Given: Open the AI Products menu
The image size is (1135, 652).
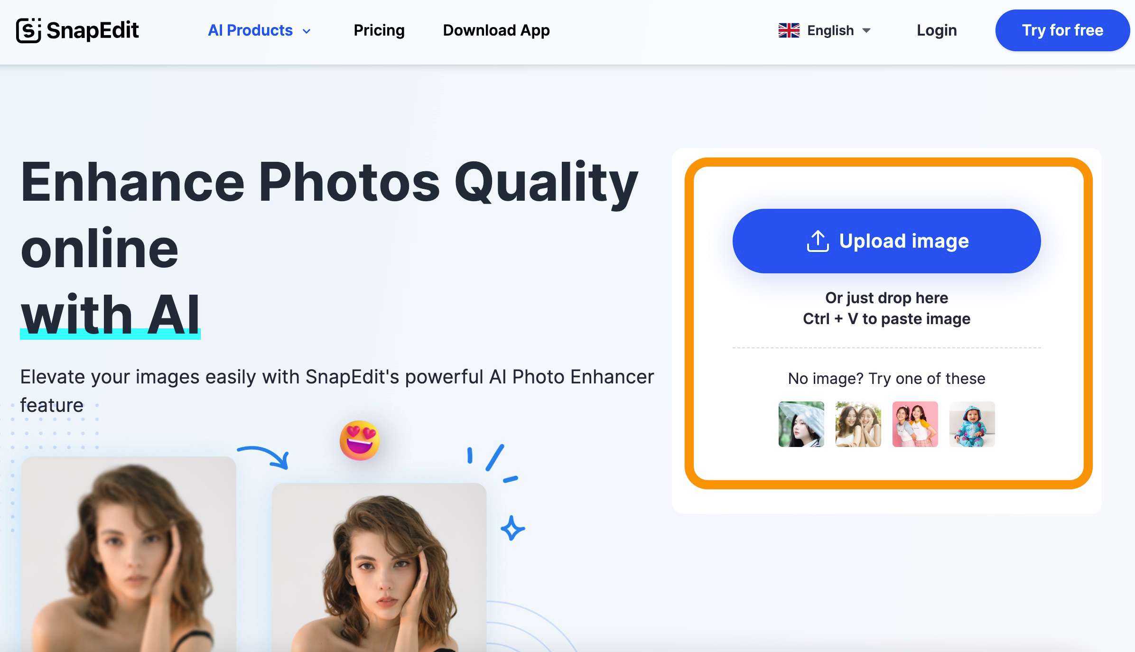Looking at the screenshot, I should [261, 29].
